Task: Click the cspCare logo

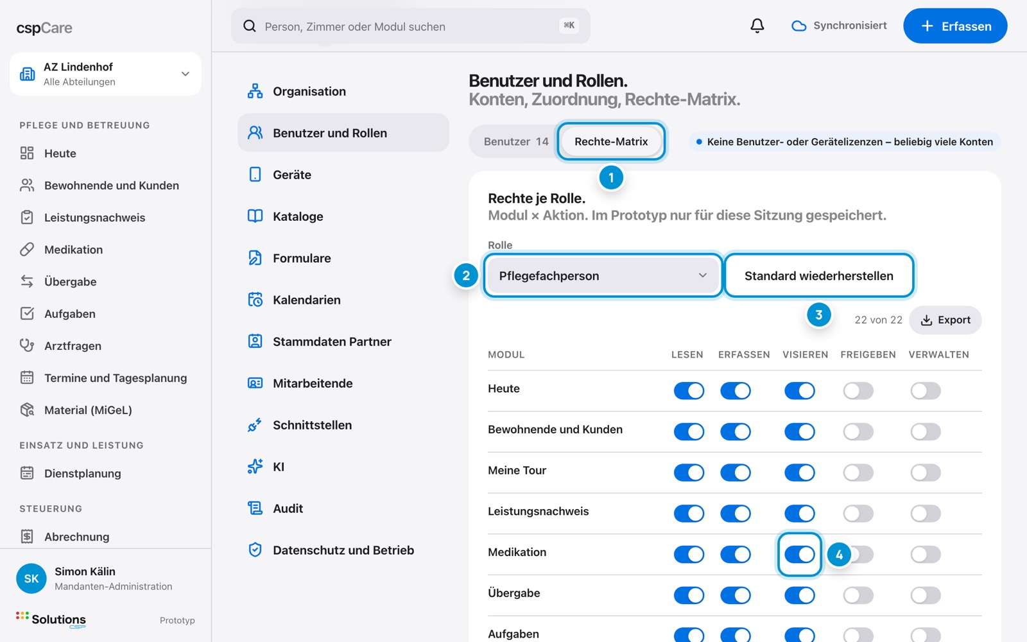Action: (x=44, y=28)
